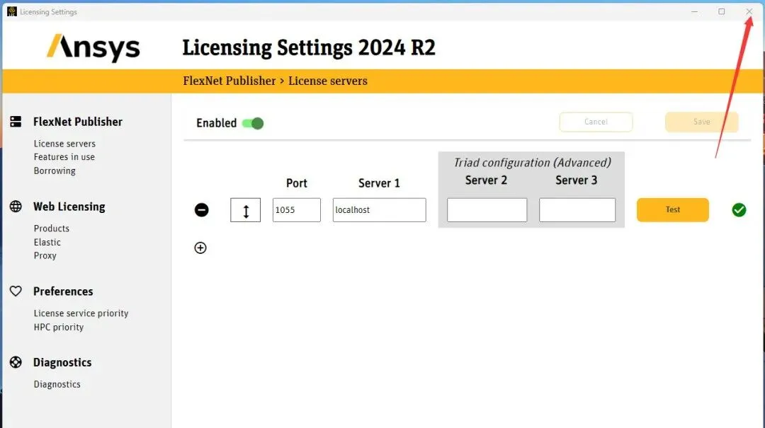
Task: Open the Proxy settings page
Action: [x=45, y=255]
